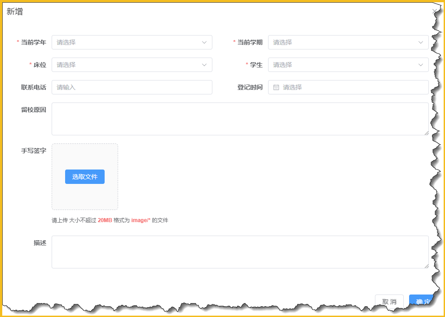Focus the 联系电话 input box

click(x=132, y=87)
